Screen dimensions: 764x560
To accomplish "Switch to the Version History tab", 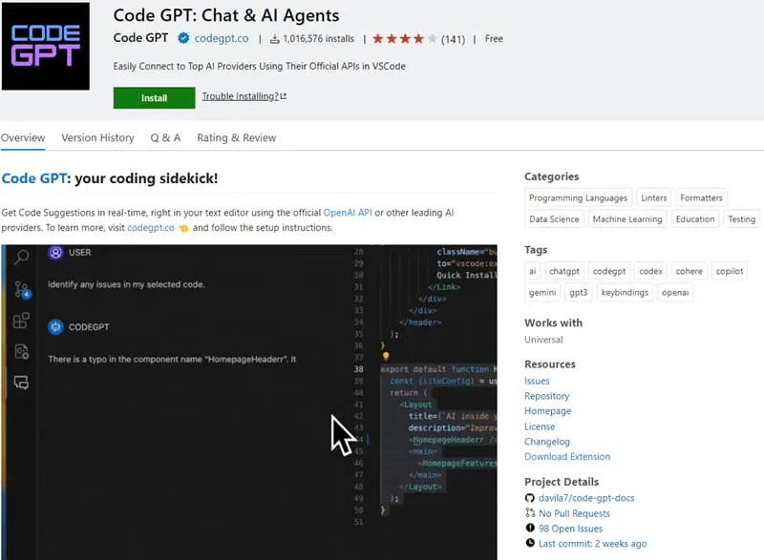I will click(x=97, y=137).
